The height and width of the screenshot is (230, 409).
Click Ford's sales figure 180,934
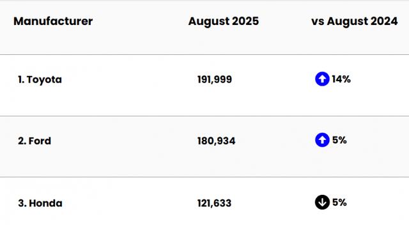tap(216, 141)
